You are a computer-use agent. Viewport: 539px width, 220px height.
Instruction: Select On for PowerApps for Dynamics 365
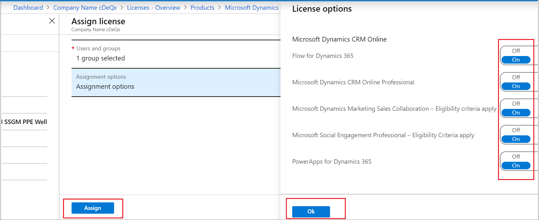tap(516, 166)
